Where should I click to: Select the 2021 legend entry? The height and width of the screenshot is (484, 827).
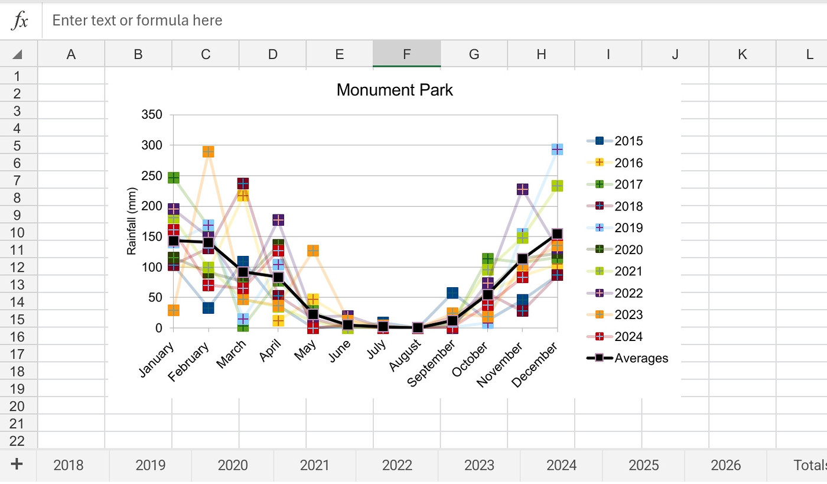(629, 271)
